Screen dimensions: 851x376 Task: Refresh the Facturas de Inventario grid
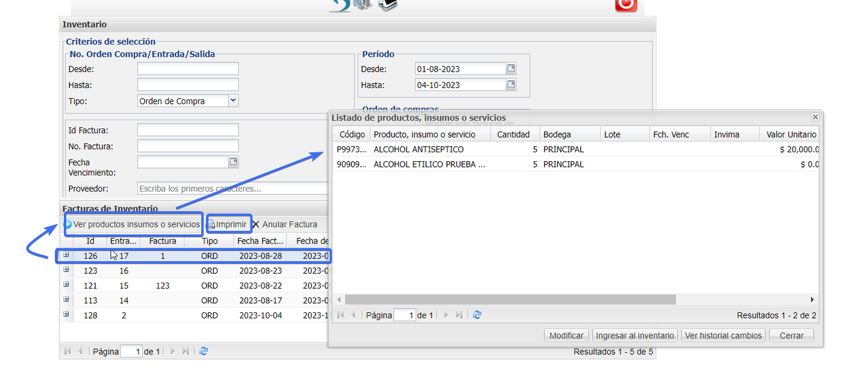point(204,351)
